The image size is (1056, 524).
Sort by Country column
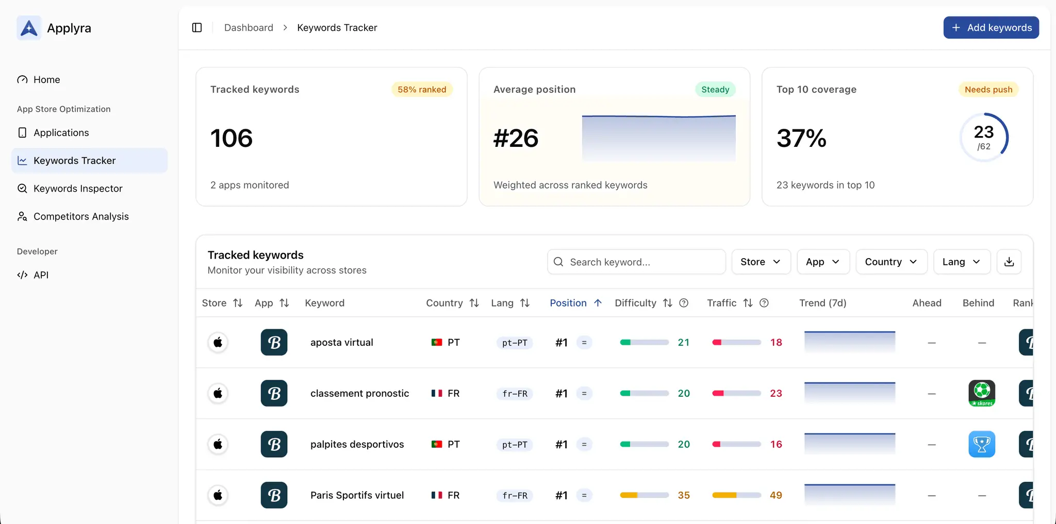[452, 303]
